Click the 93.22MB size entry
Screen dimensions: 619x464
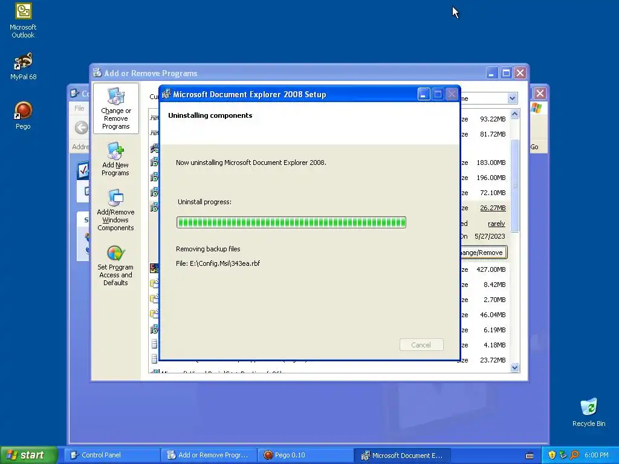pyautogui.click(x=493, y=119)
